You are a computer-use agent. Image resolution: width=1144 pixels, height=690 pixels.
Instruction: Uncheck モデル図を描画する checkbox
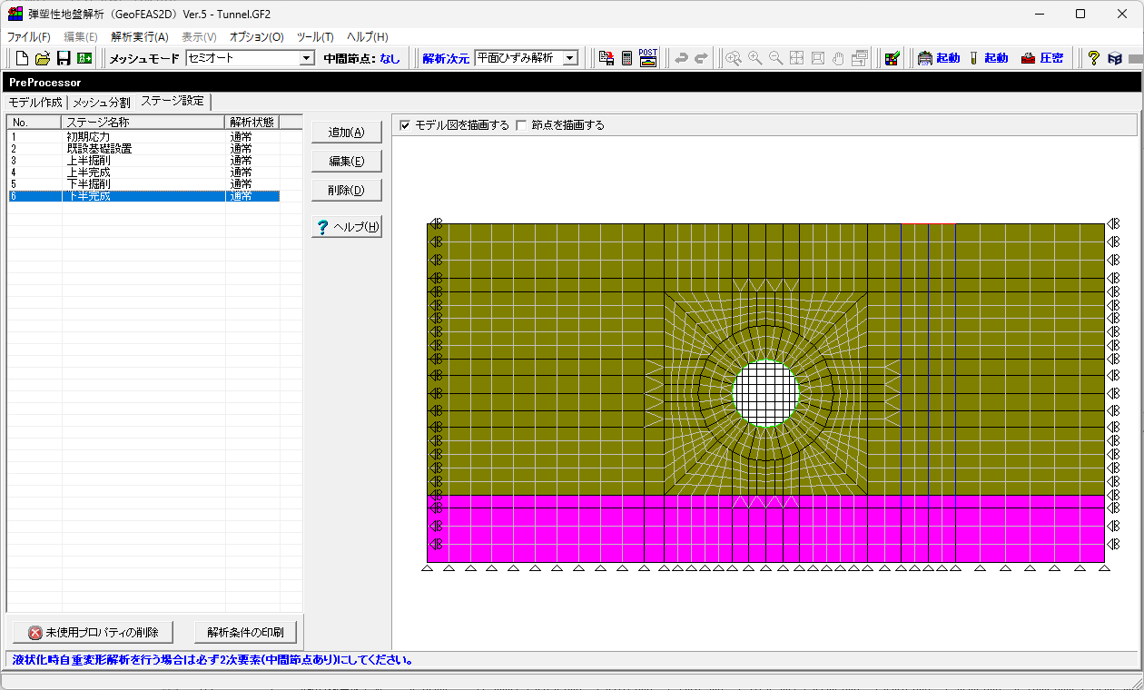coord(405,125)
